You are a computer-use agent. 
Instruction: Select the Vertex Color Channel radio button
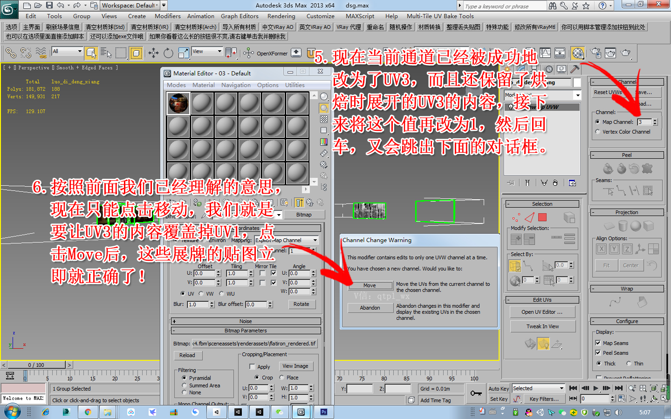coord(598,132)
